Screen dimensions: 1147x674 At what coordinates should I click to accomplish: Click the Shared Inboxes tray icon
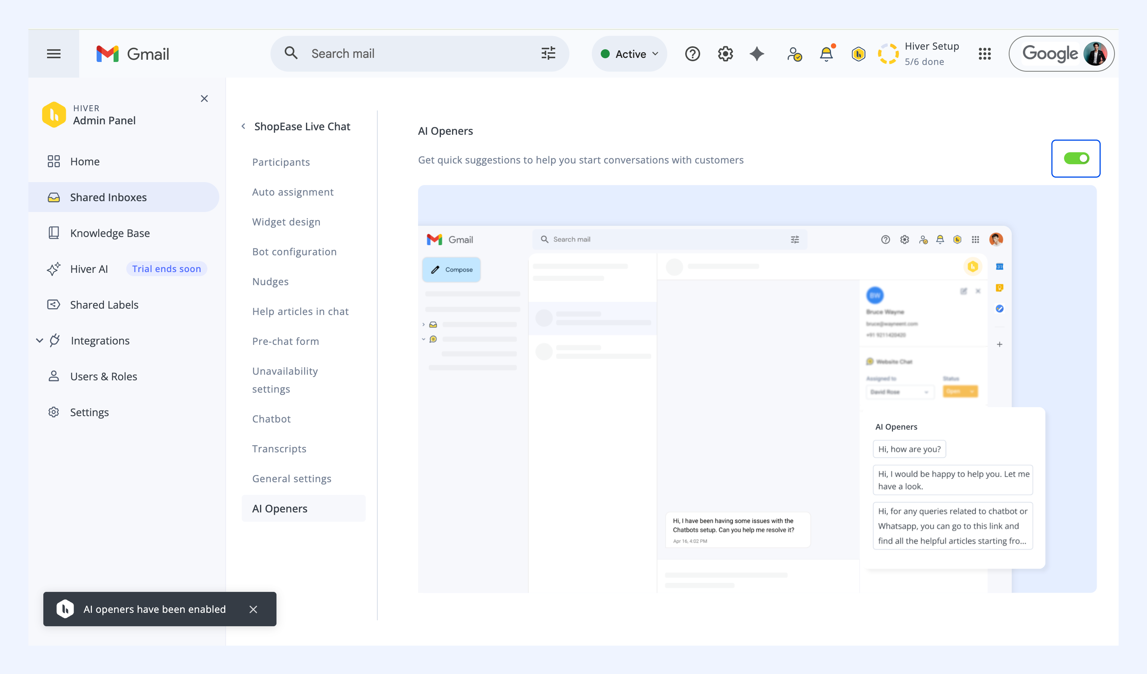pyautogui.click(x=53, y=197)
